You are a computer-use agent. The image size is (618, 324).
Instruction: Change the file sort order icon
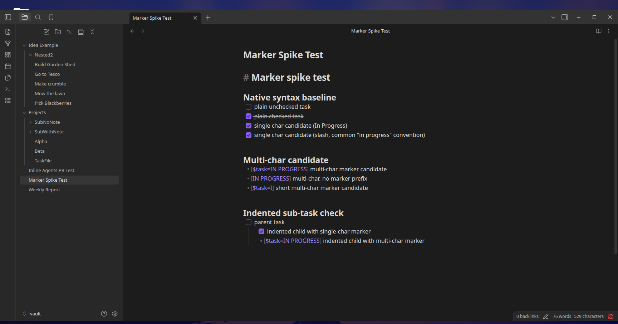pyautogui.click(x=69, y=32)
